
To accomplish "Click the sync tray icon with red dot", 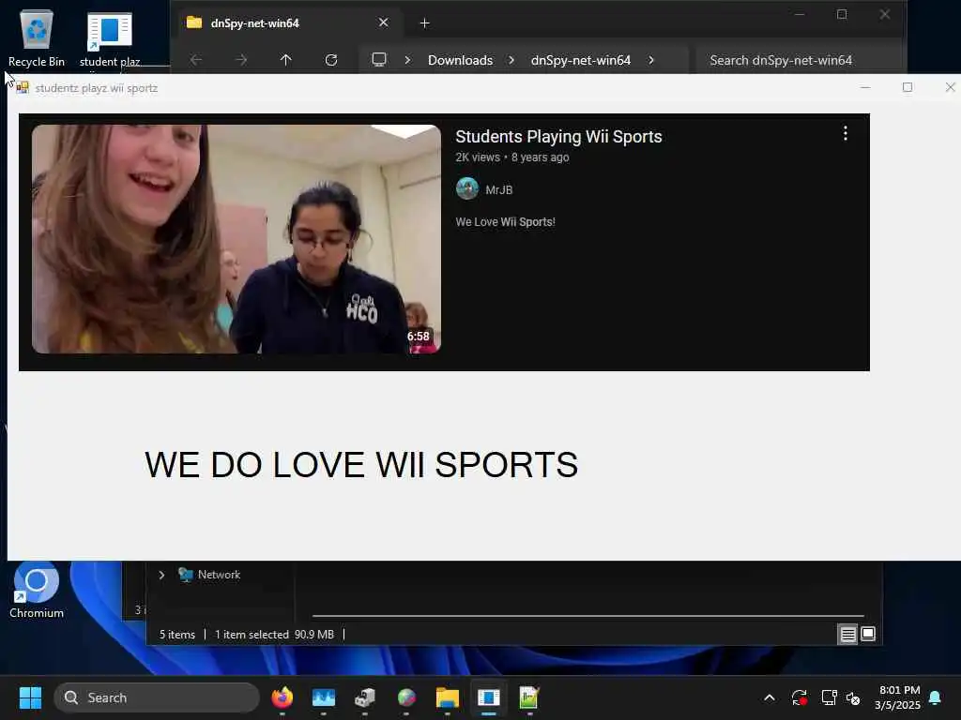I will point(800,697).
